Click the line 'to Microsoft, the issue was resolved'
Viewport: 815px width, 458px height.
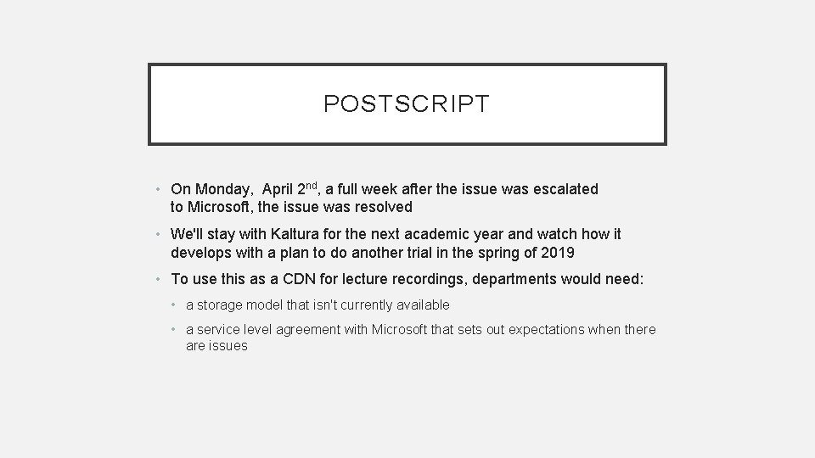(291, 207)
